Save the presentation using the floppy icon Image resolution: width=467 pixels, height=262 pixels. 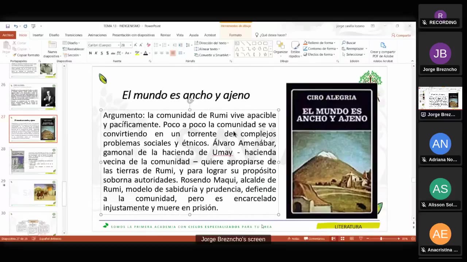click(x=8, y=26)
